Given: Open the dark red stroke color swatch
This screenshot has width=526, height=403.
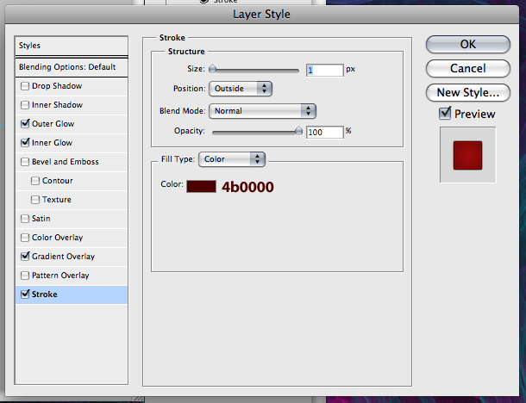Looking at the screenshot, I should pos(201,186).
